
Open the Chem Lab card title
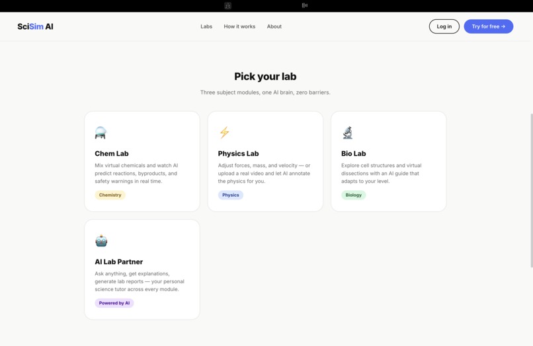pos(112,153)
